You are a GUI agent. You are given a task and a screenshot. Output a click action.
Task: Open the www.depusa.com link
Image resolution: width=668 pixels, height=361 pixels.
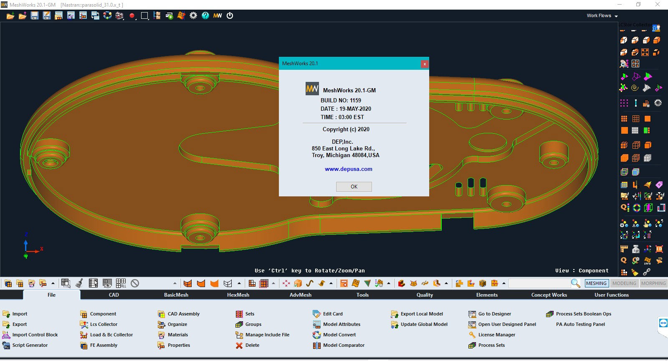(349, 169)
